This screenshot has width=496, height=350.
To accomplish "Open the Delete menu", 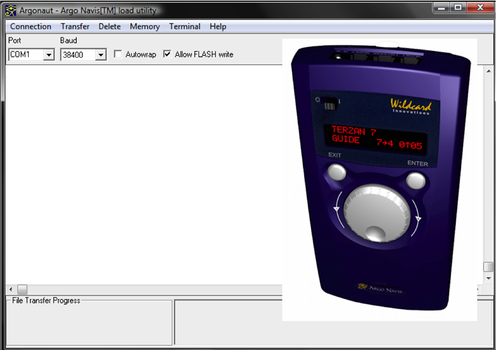I will (x=109, y=26).
